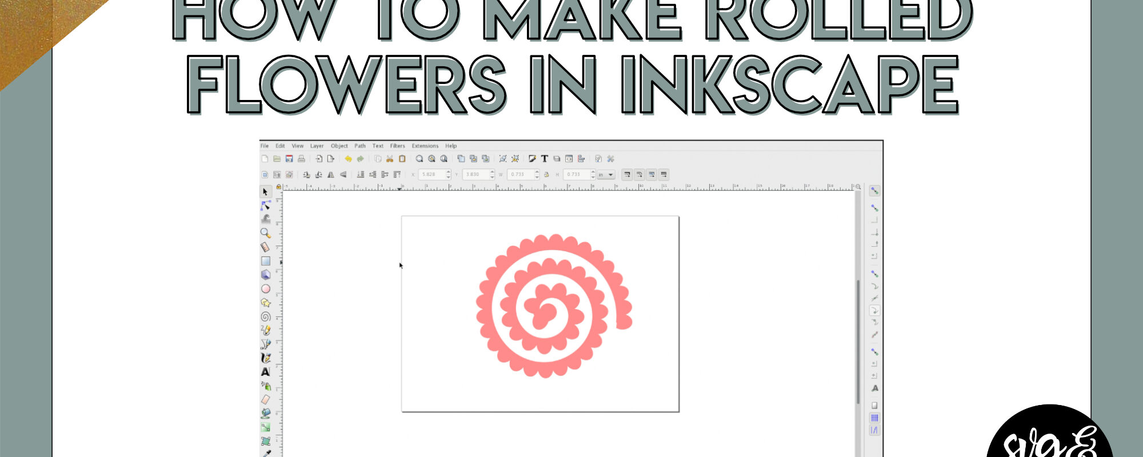Select the Eraser tool
1143x457 pixels.
[265, 400]
